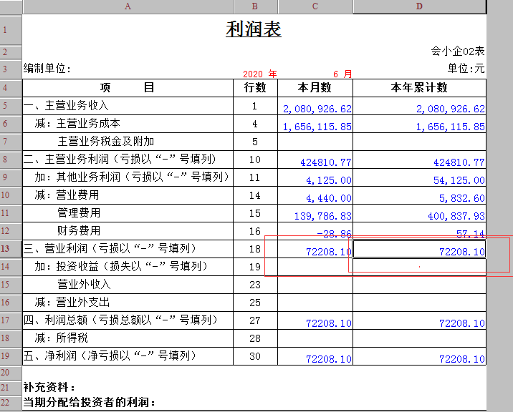
Task: Select 本年累计数 72208.10 in 净利润 row
Action: pos(419,356)
